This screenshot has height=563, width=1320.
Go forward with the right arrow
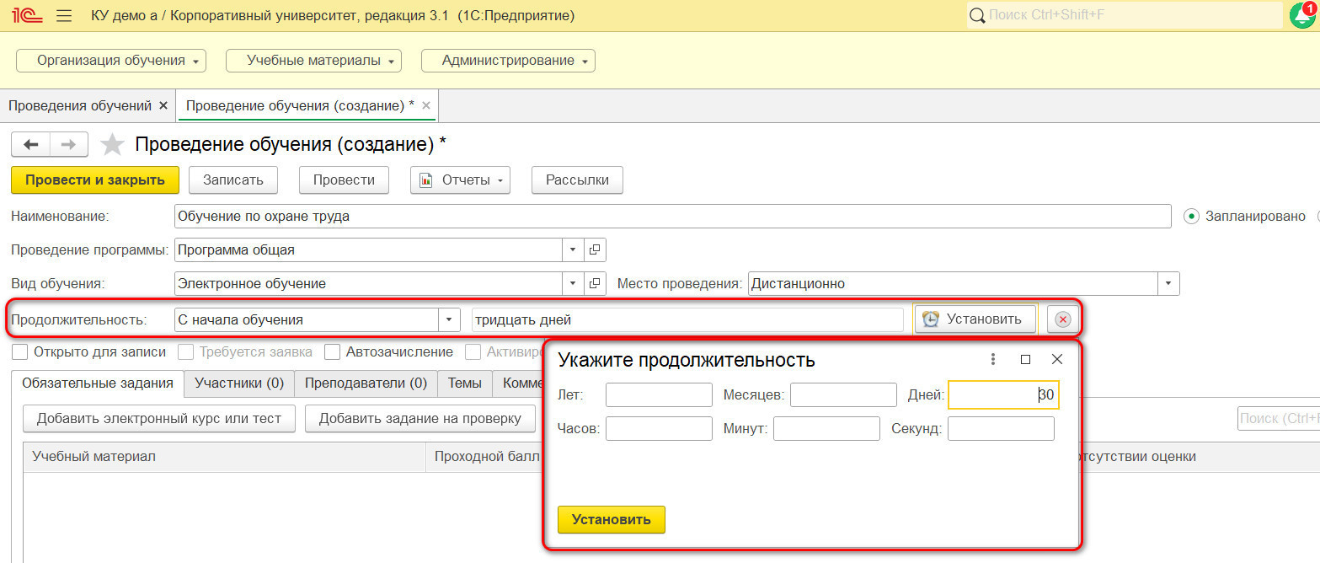click(x=69, y=145)
